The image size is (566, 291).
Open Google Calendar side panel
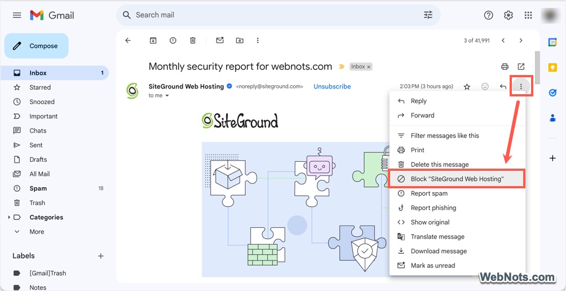coord(552,42)
